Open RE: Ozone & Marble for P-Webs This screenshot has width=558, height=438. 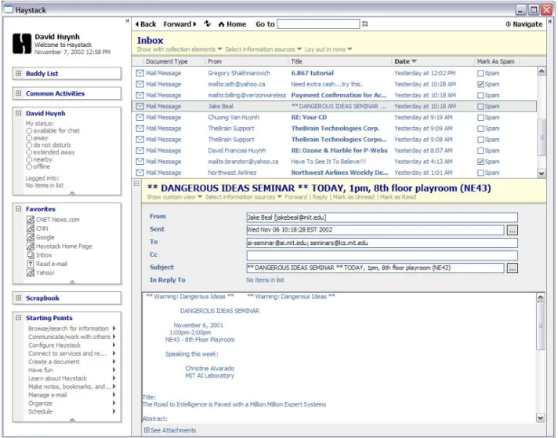tap(339, 151)
